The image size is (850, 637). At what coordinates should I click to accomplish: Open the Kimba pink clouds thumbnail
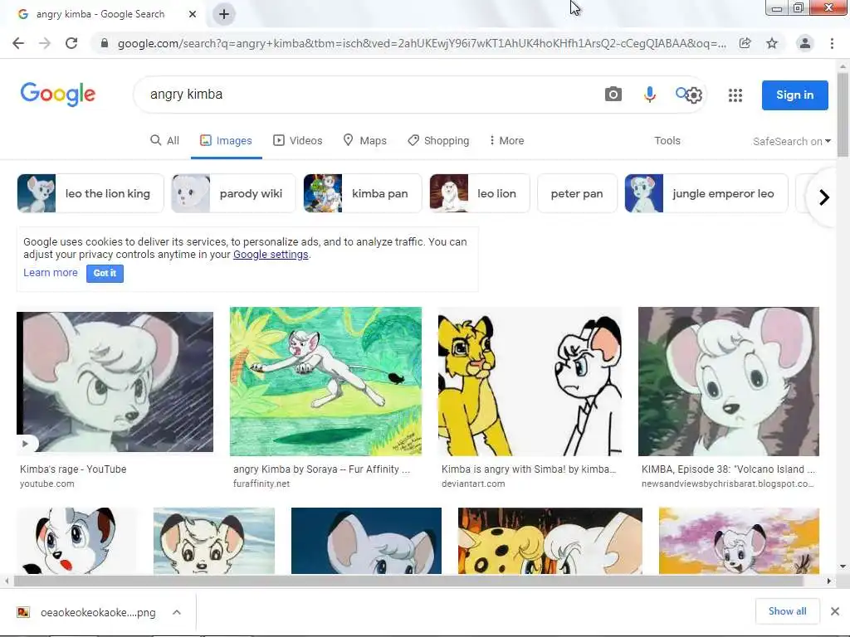click(739, 541)
